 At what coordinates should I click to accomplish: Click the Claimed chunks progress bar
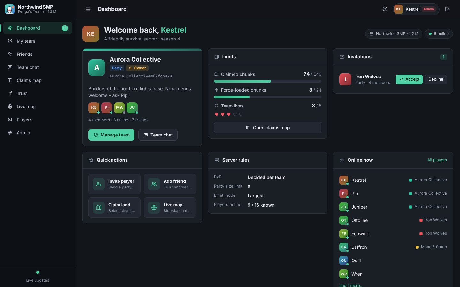click(268, 81)
